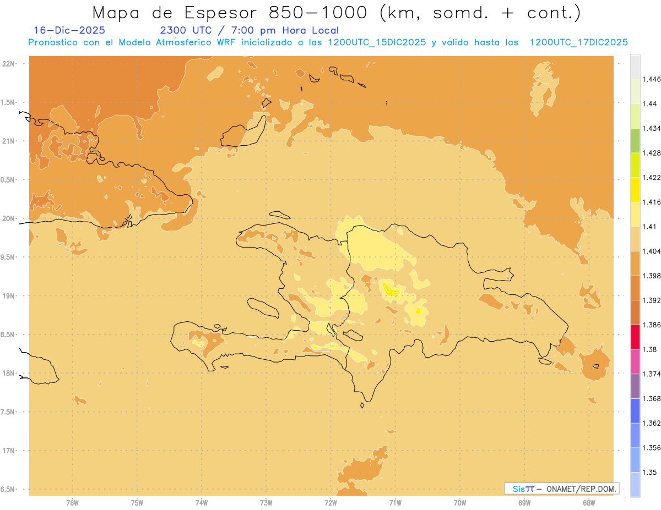Click the bright yellow colorbar segment below 1.422
Screen dimensions: 661x510
click(635, 189)
